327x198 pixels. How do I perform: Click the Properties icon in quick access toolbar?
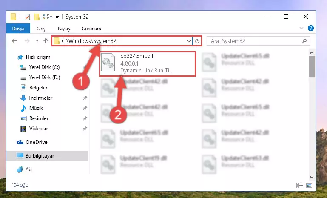tap(27, 17)
